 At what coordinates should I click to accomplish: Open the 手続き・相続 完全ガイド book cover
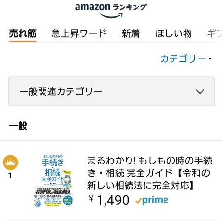point(53,181)
